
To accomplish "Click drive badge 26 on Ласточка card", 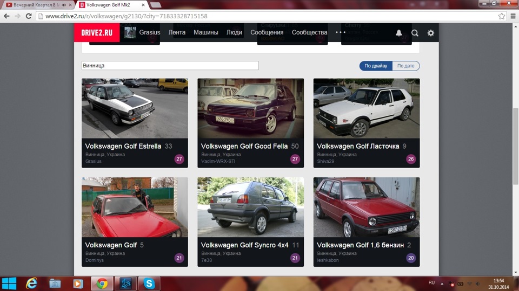I will (411, 159).
